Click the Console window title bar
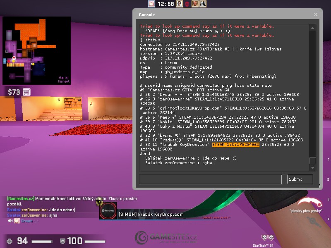This screenshot has width=331, height=248. 223,14
